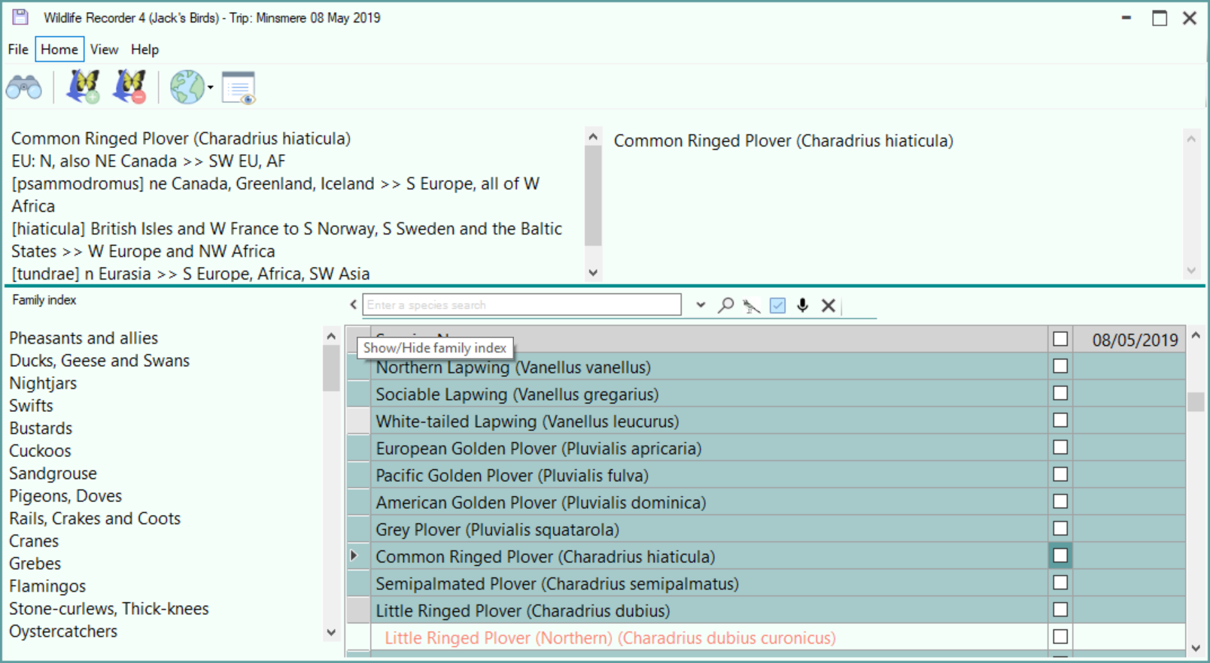Tick the Sociable Lapwing checkbox
Screen dimensions: 1210x663
point(1060,393)
